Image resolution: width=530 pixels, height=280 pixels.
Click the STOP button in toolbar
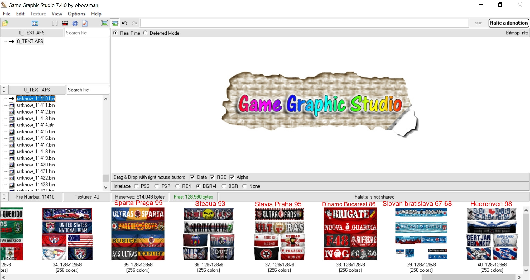(x=478, y=23)
